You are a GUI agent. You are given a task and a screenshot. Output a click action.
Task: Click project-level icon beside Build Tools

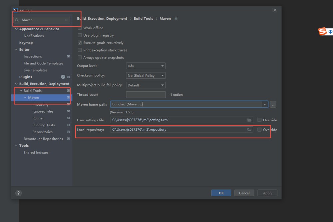(x=68, y=91)
